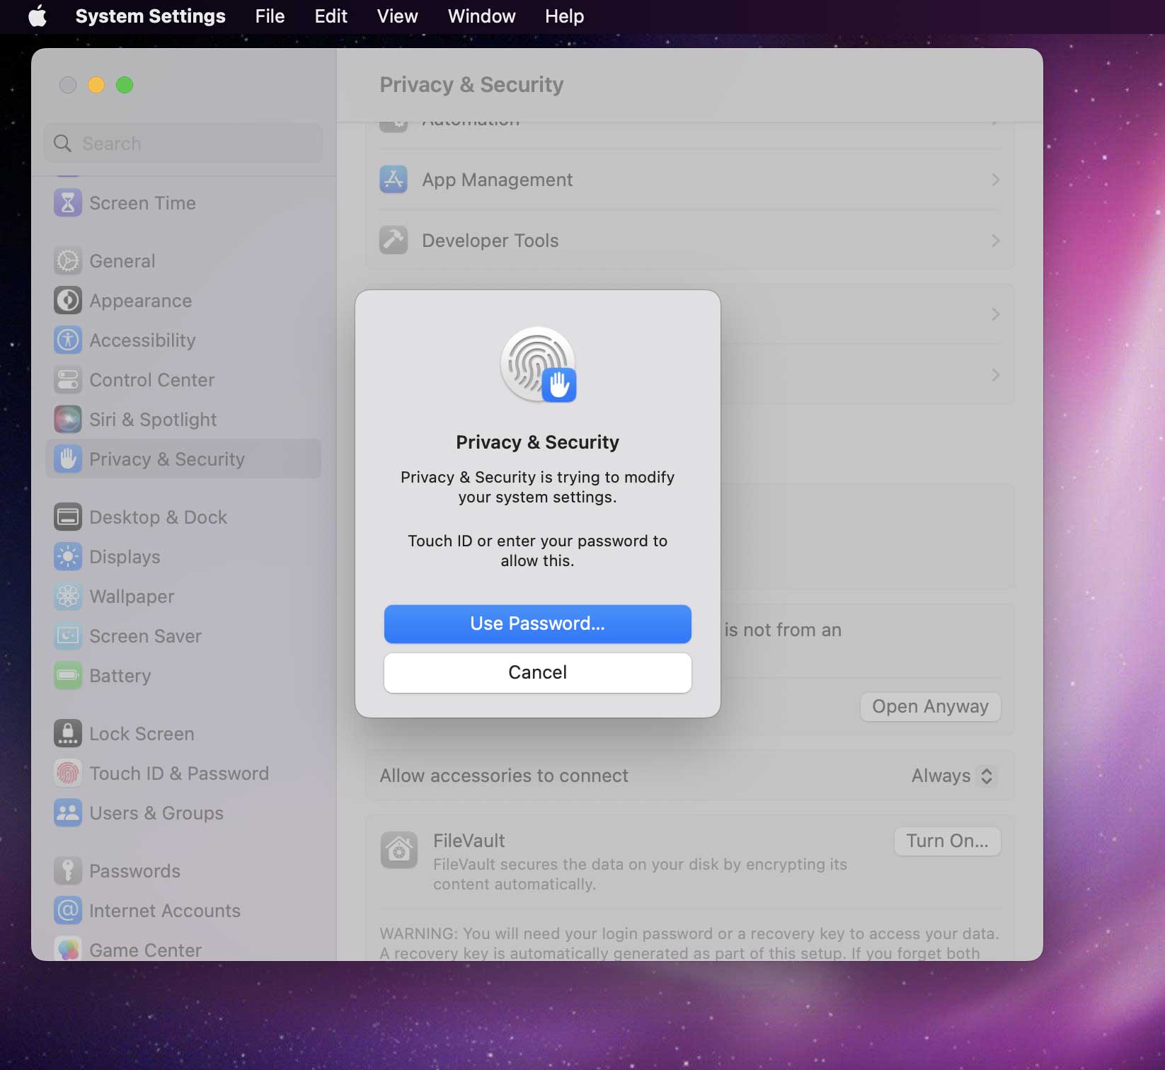Viewport: 1165px width, 1070px height.
Task: Click the App Management row icon
Action: [394, 180]
